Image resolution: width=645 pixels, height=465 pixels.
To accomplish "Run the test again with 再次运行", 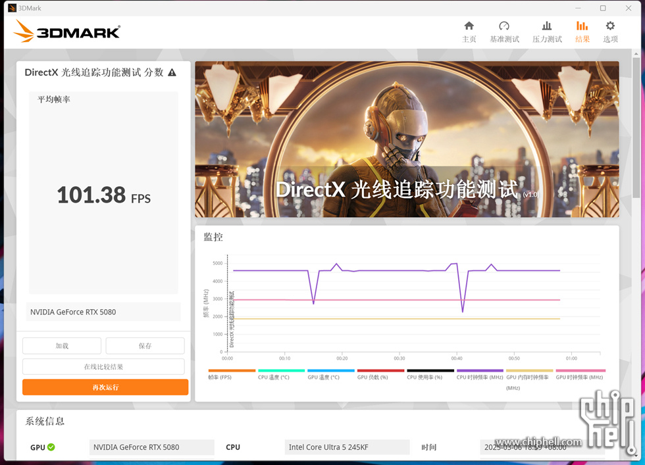I will pyautogui.click(x=105, y=387).
